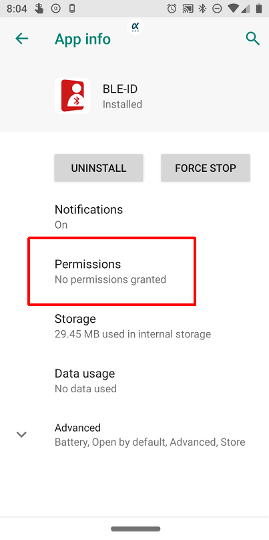Force stop the BLE-ID app
Image resolution: width=269 pixels, height=540 pixels.
(206, 168)
